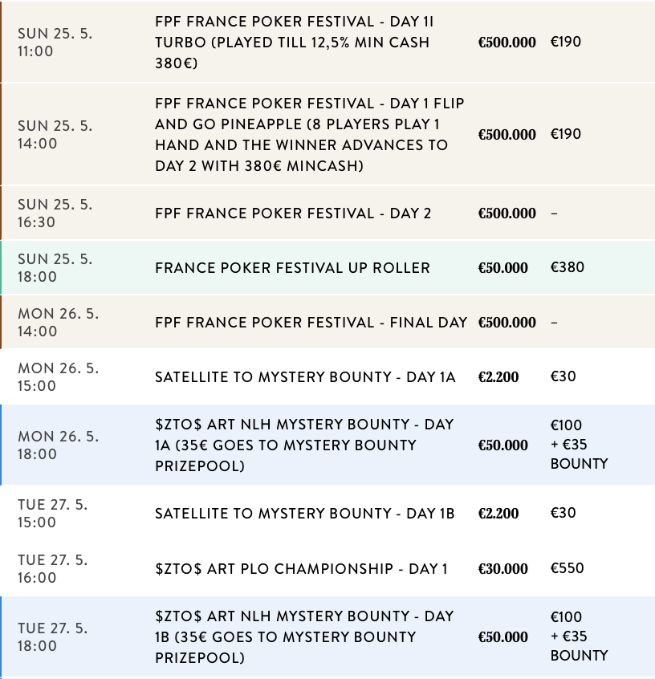
Task: Select NLH Mystery Bounty Day 1B event
Action: coord(304,637)
